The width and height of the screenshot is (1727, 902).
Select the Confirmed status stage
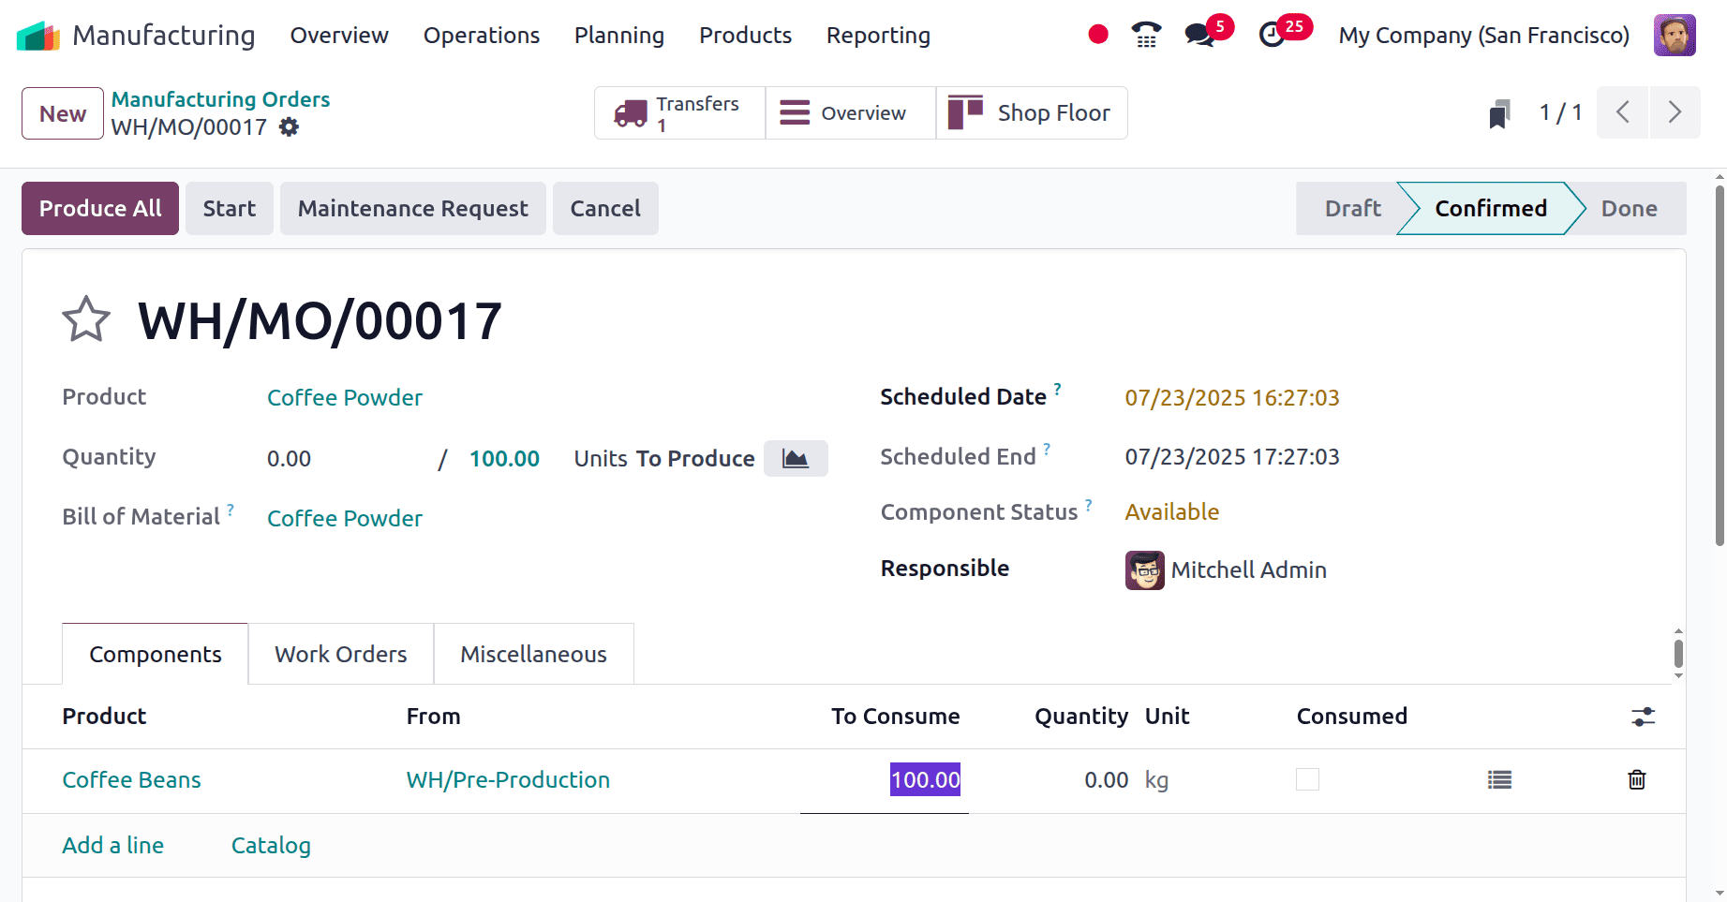[x=1491, y=208]
